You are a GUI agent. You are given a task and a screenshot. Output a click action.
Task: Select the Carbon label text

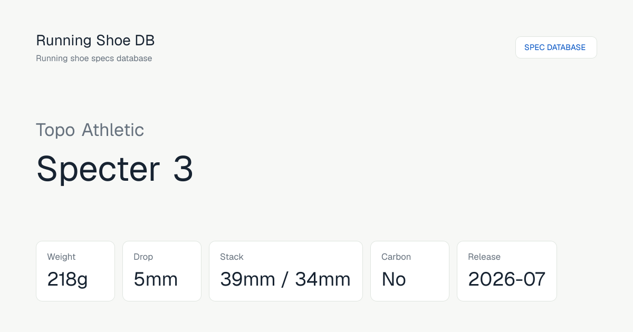tap(396, 257)
